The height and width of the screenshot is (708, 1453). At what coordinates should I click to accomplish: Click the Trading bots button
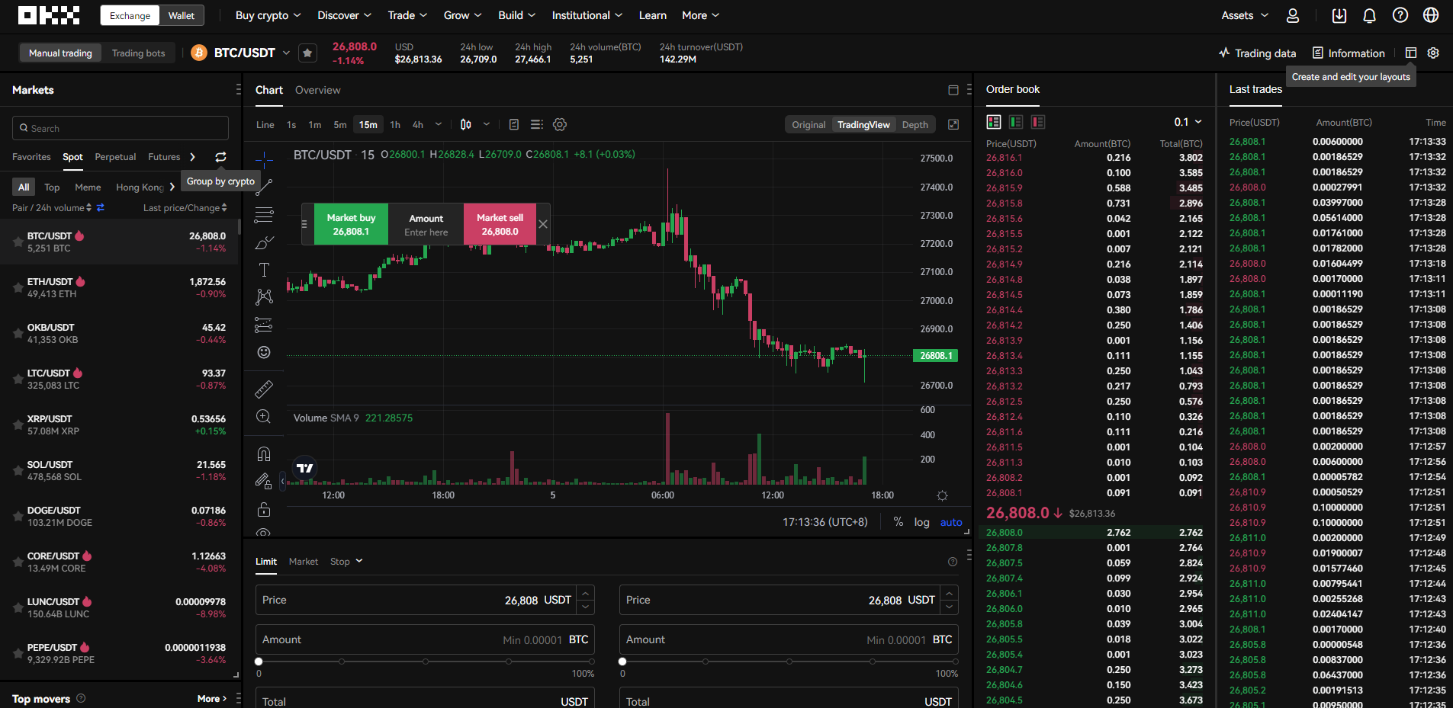point(138,53)
